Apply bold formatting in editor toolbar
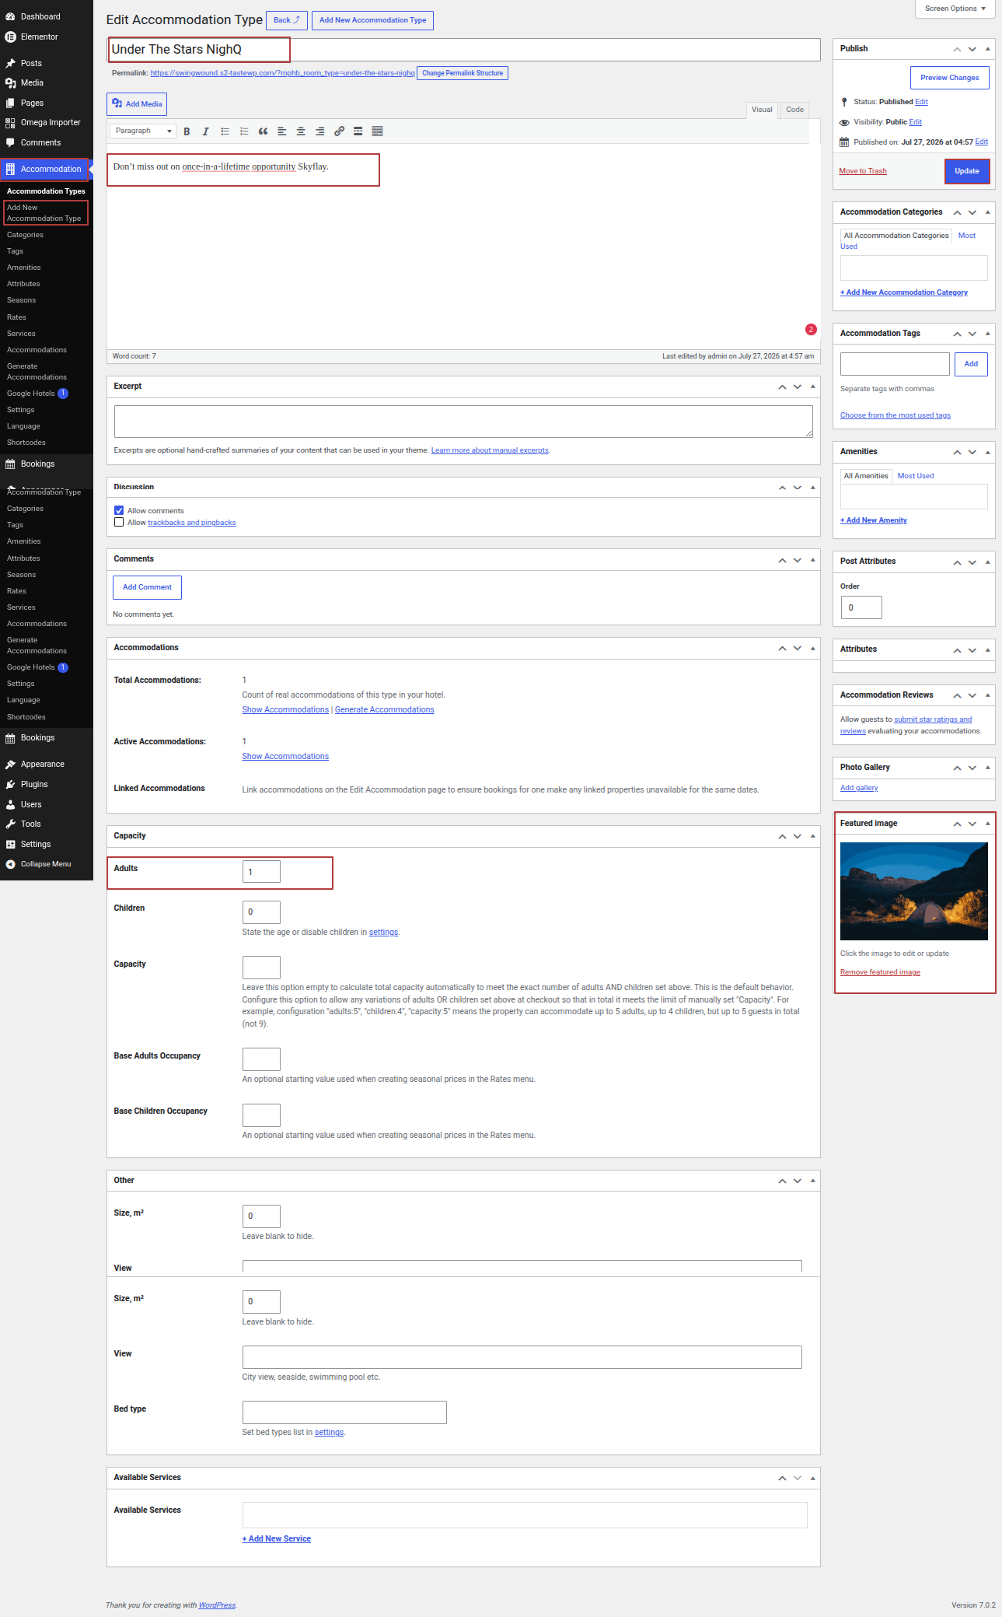1002x1617 pixels. point(187,131)
